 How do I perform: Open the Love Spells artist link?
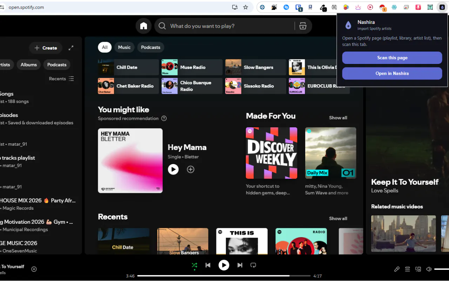click(385, 191)
